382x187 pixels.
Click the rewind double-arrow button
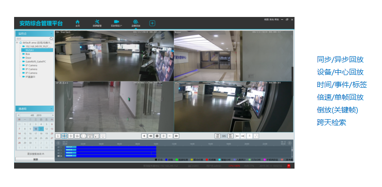[x=151, y=136]
